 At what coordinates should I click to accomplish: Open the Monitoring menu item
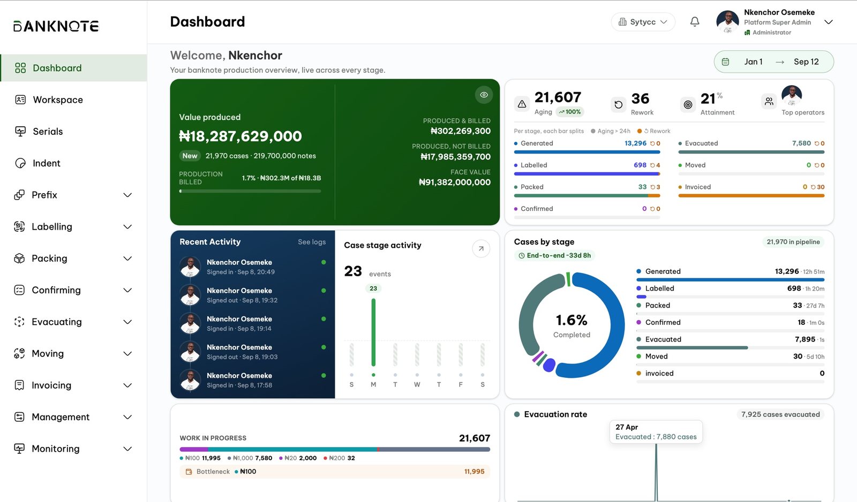pyautogui.click(x=73, y=448)
